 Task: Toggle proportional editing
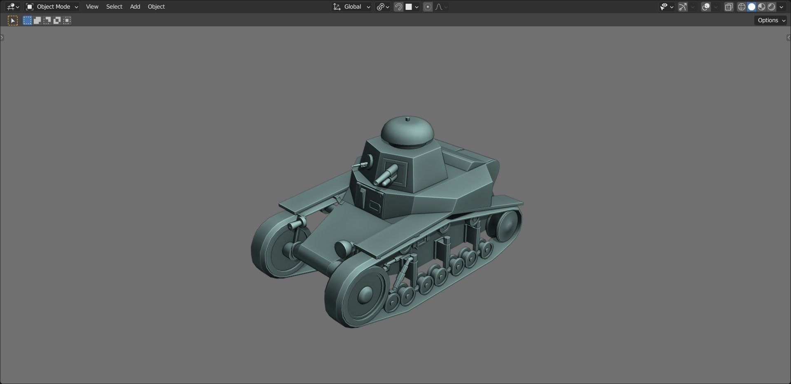428,7
